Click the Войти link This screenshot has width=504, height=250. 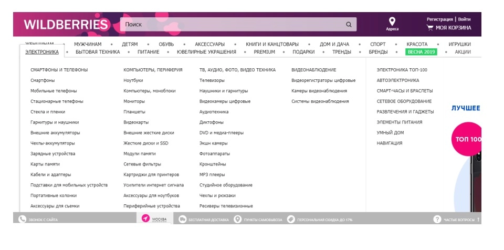[x=464, y=19]
